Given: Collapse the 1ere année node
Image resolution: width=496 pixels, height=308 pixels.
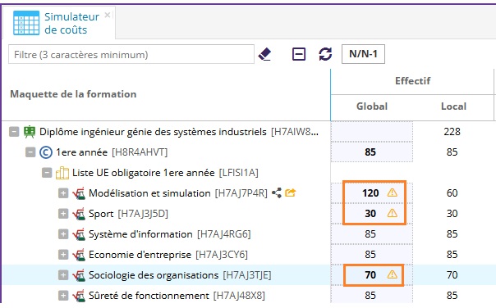Looking at the screenshot, I should point(30,152).
